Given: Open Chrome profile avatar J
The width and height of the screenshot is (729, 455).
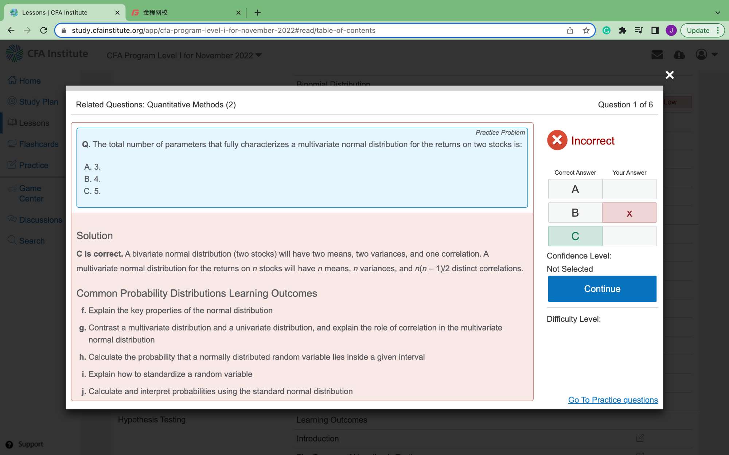Looking at the screenshot, I should click(671, 31).
